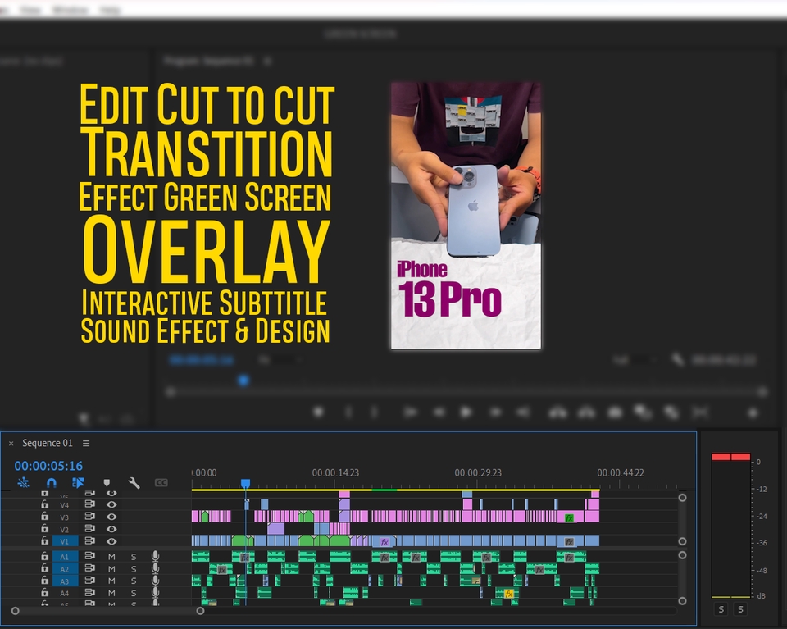This screenshot has height=629, width=787.
Task: Toggle sync lock for track A4
Action: (x=90, y=593)
